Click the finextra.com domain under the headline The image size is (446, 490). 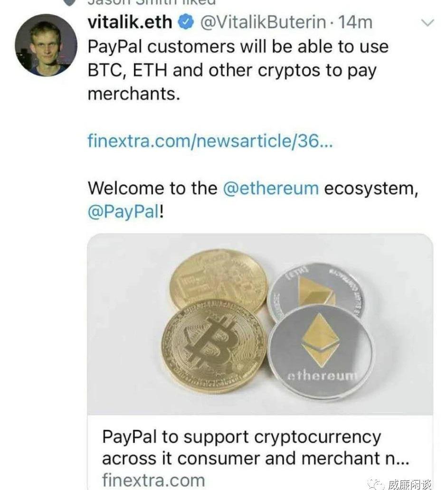click(153, 480)
